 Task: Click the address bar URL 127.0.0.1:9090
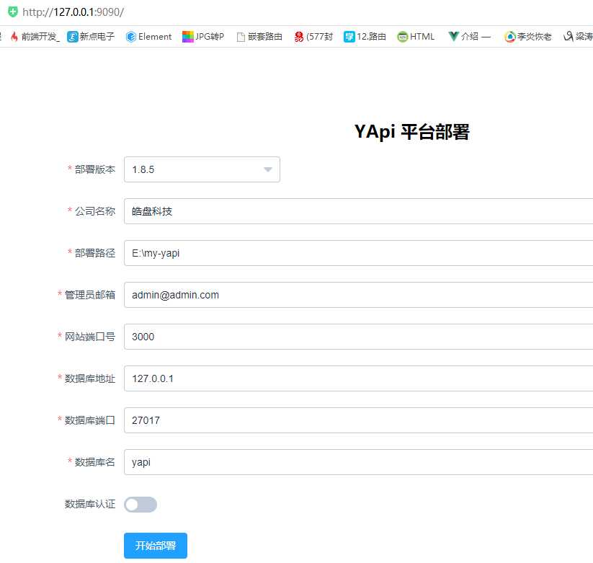(73, 12)
